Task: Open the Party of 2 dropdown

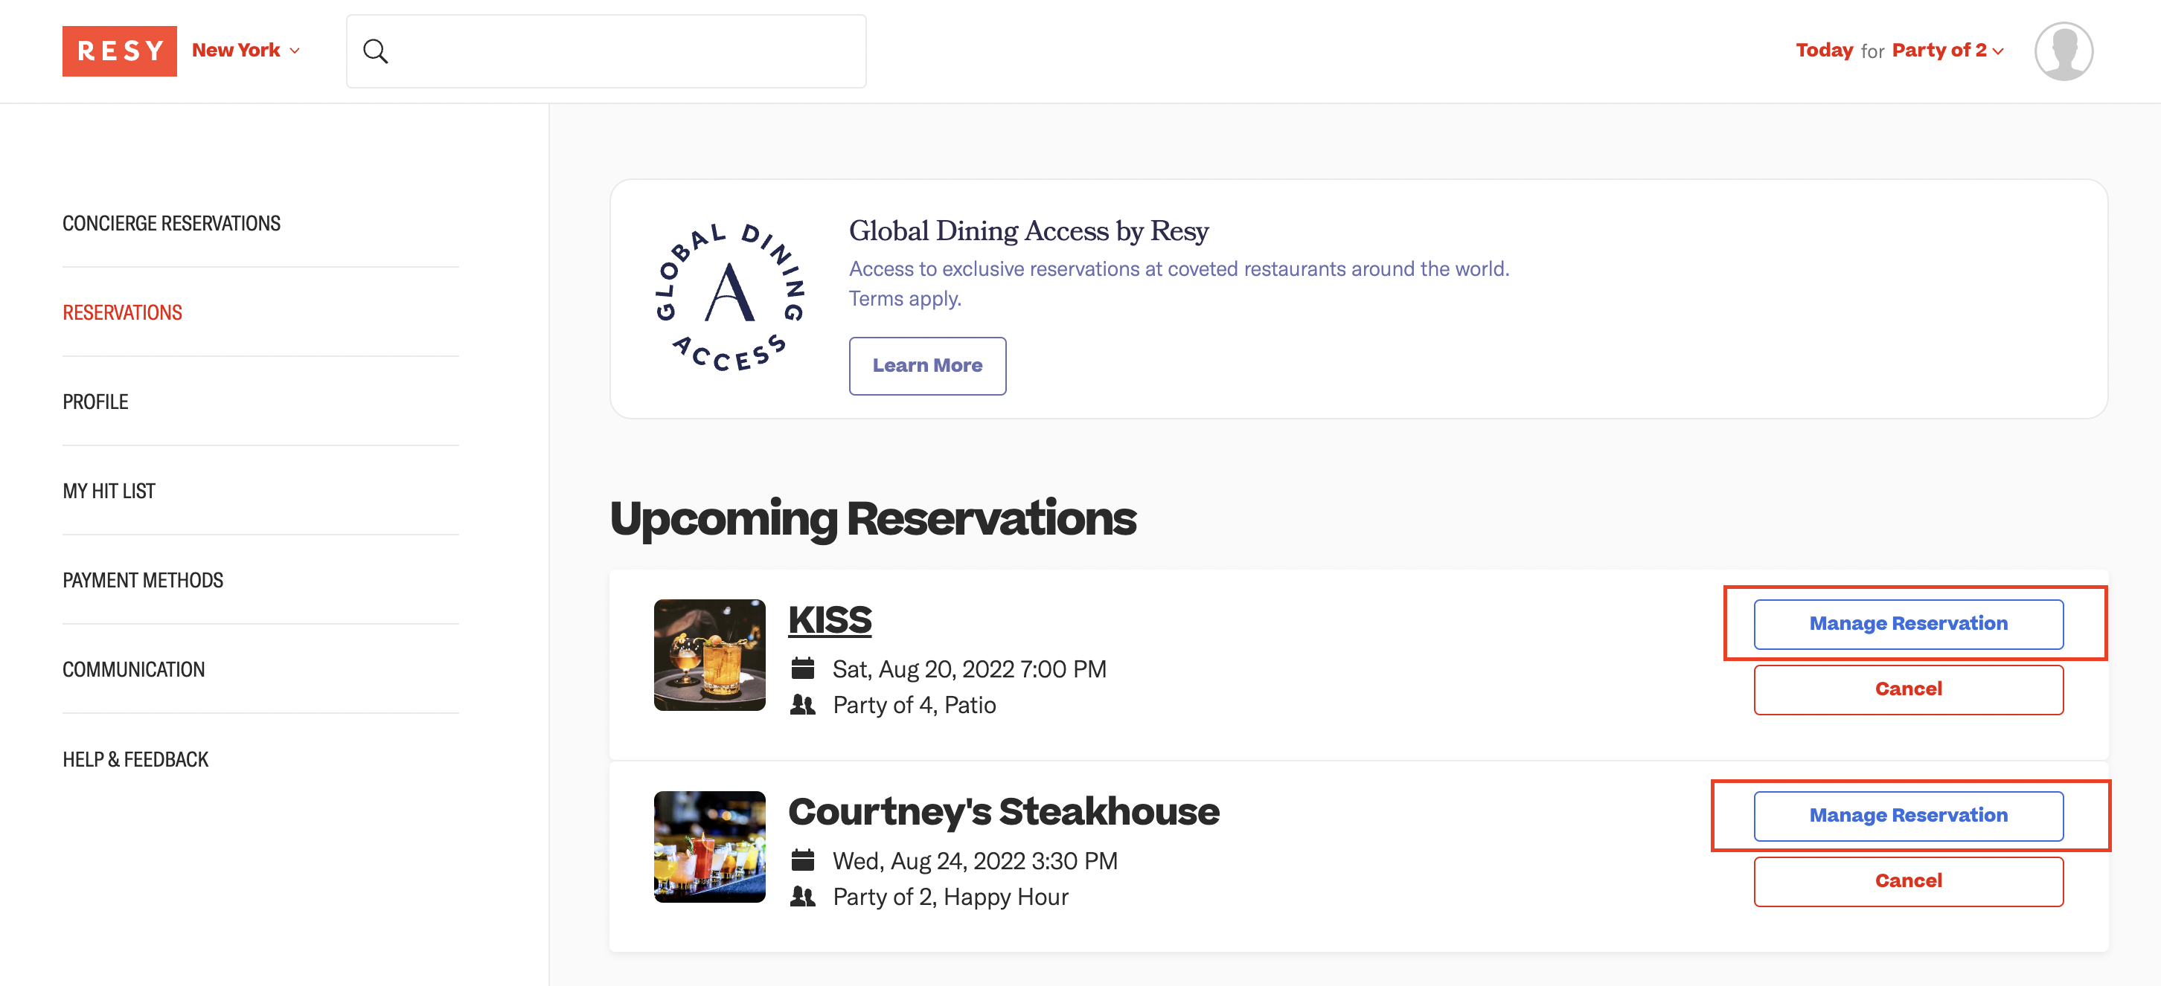Action: 1947,51
